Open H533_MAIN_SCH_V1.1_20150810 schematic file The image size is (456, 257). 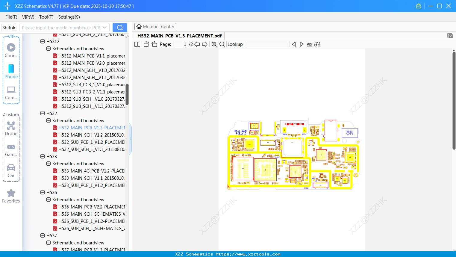[90, 178]
